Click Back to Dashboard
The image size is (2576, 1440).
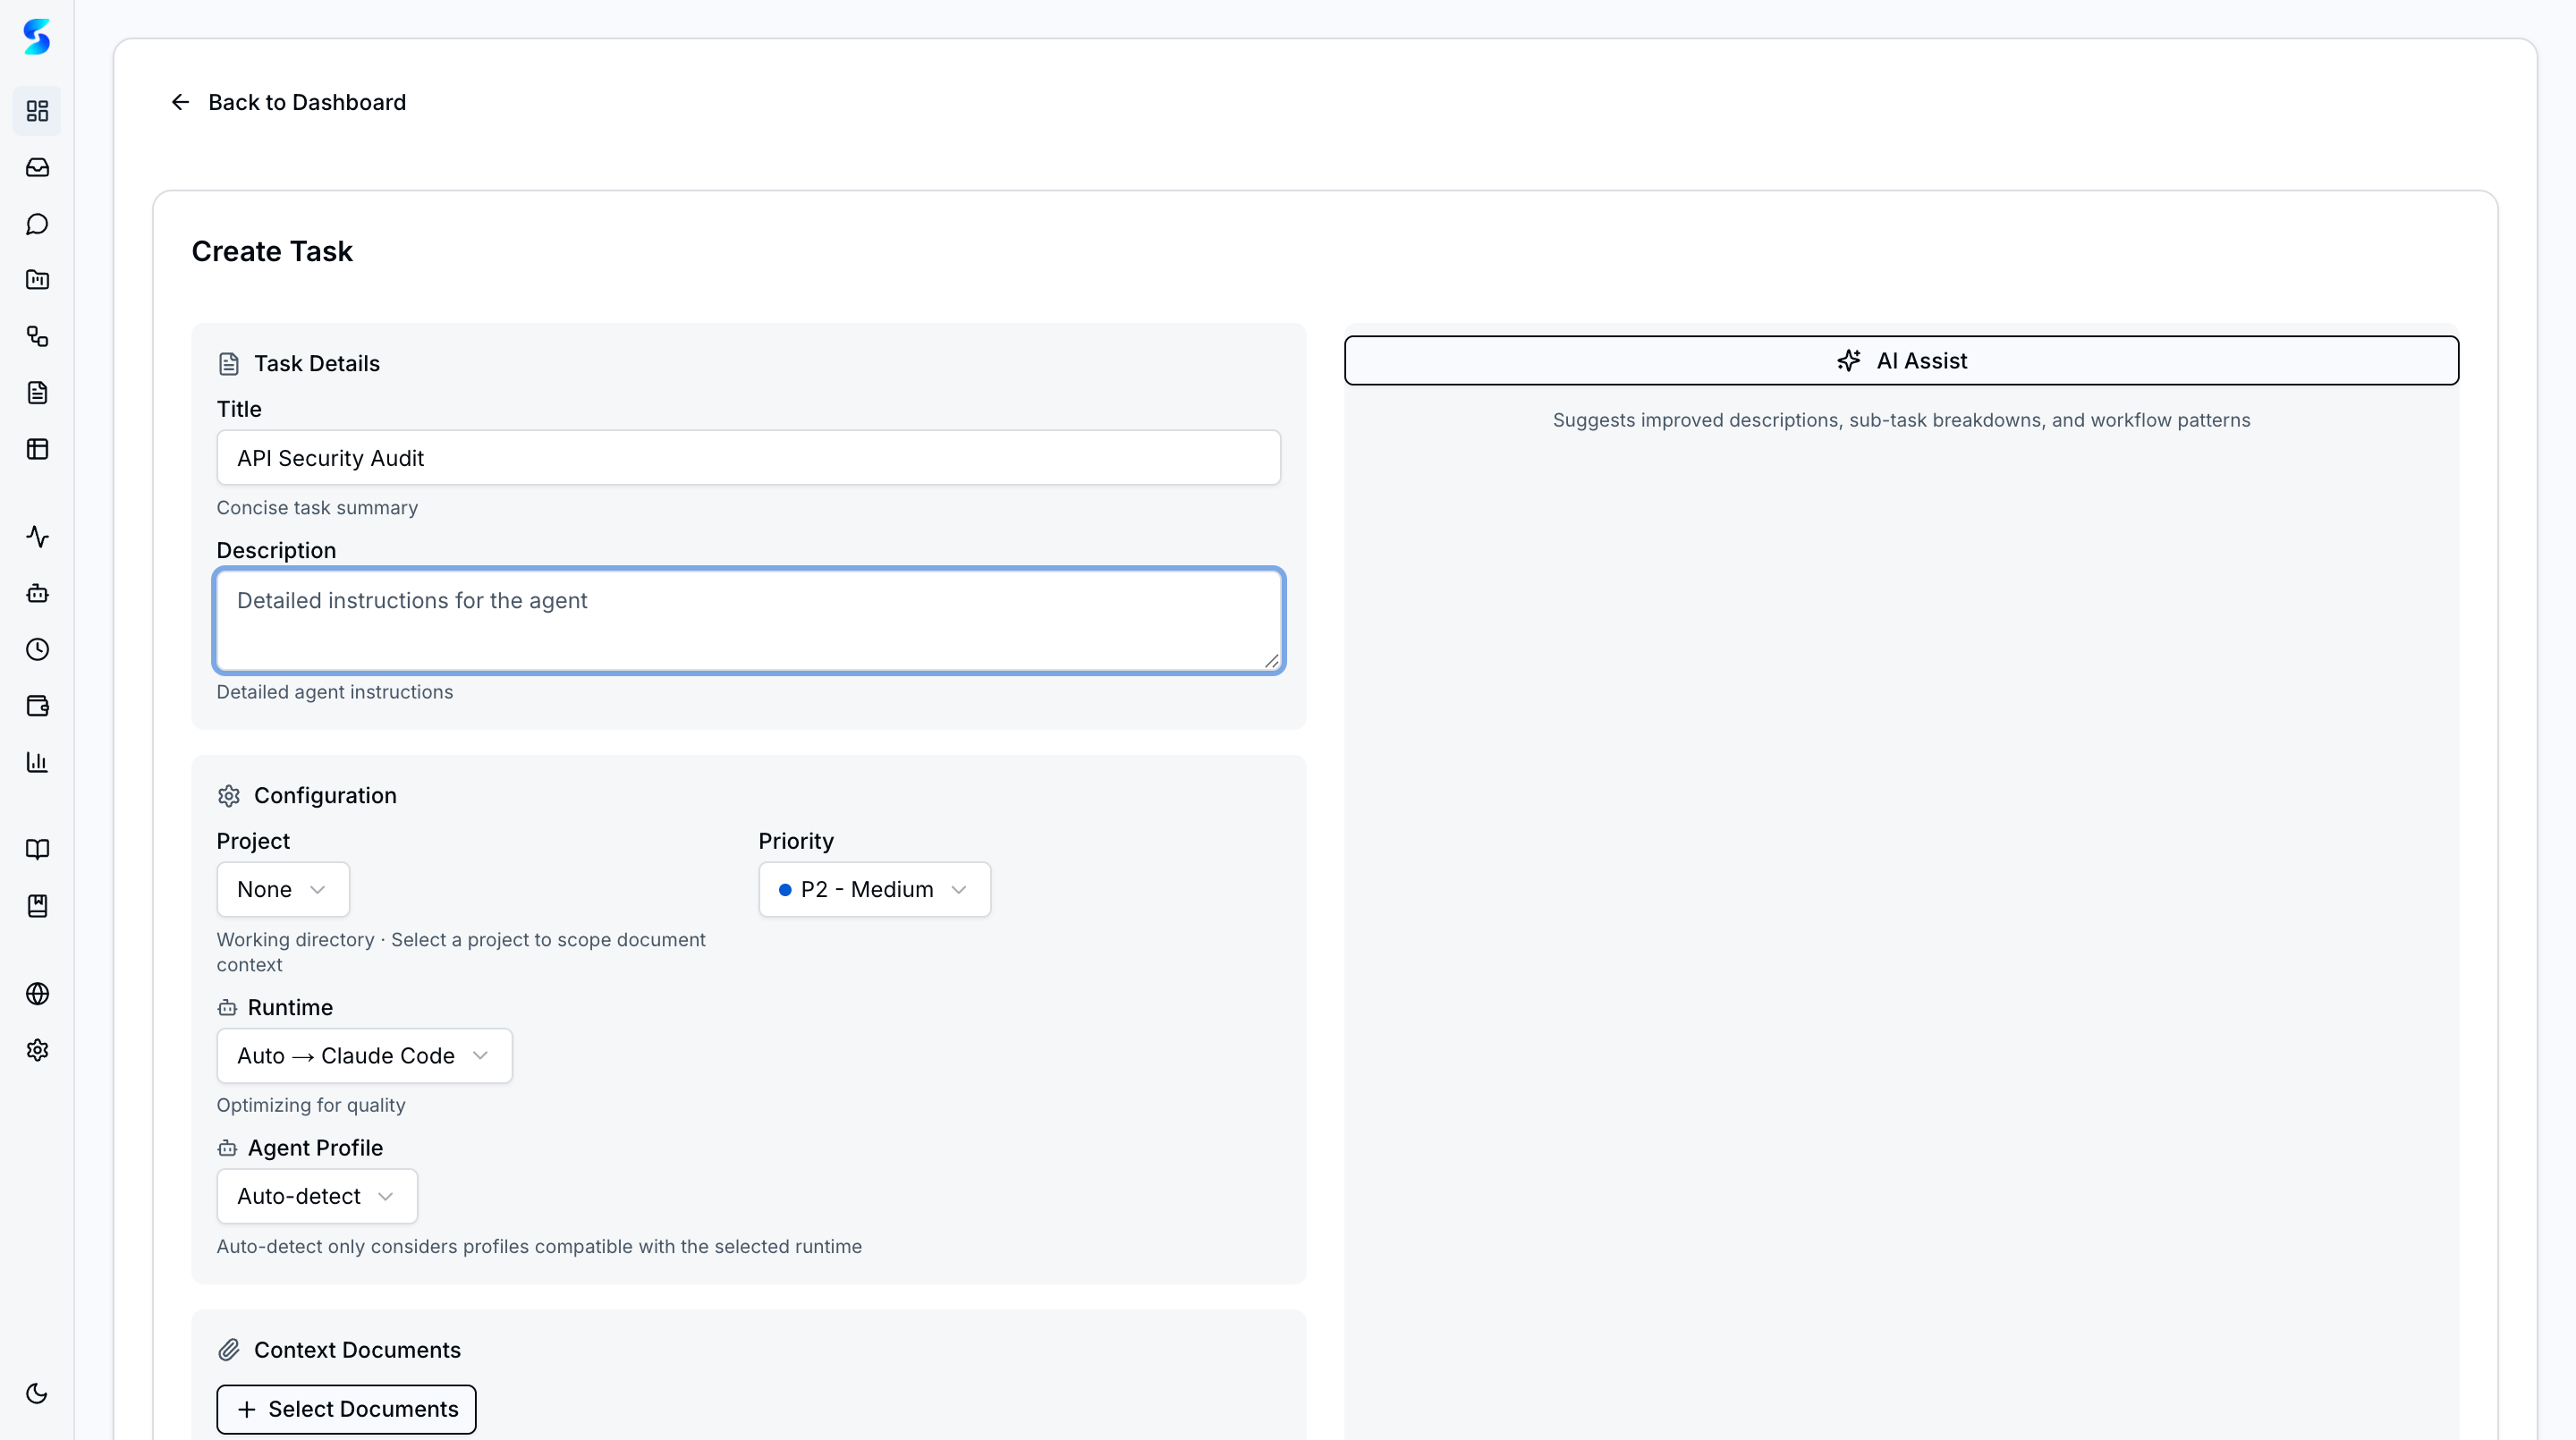[287, 102]
